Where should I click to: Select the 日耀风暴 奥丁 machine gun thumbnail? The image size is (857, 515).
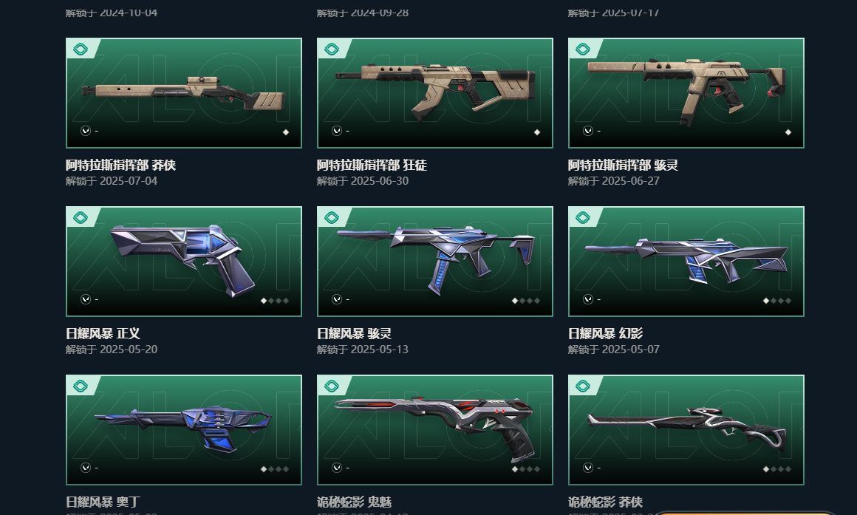[x=184, y=430]
